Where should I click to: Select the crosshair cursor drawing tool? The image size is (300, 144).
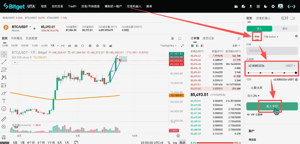click(4, 54)
